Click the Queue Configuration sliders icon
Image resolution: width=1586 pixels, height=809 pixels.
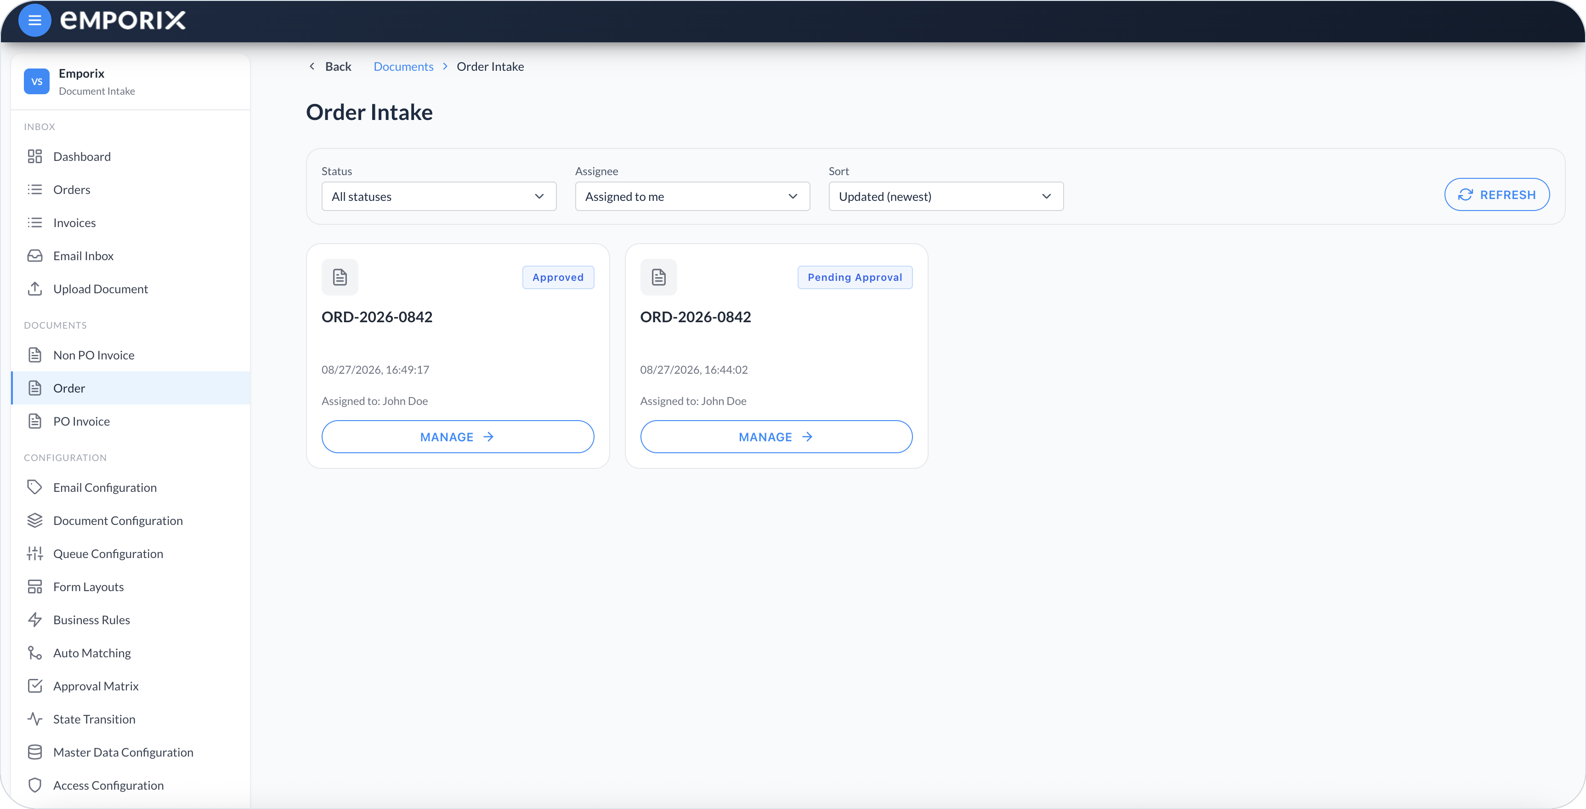(35, 554)
